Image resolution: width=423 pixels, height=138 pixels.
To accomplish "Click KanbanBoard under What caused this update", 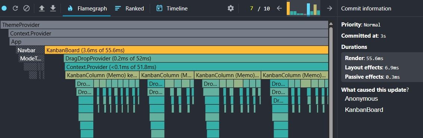I will 364,110.
